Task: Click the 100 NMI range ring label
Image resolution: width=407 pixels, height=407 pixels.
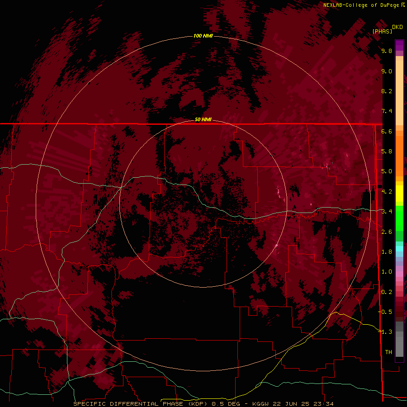Action: click(x=203, y=36)
